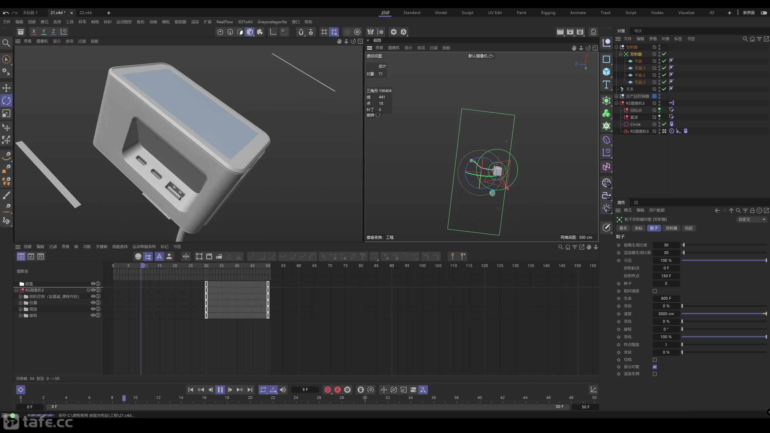Image resolution: width=770 pixels, height=433 pixels.
Task: Toggle X axis lock in top toolbar
Action: click(x=34, y=32)
